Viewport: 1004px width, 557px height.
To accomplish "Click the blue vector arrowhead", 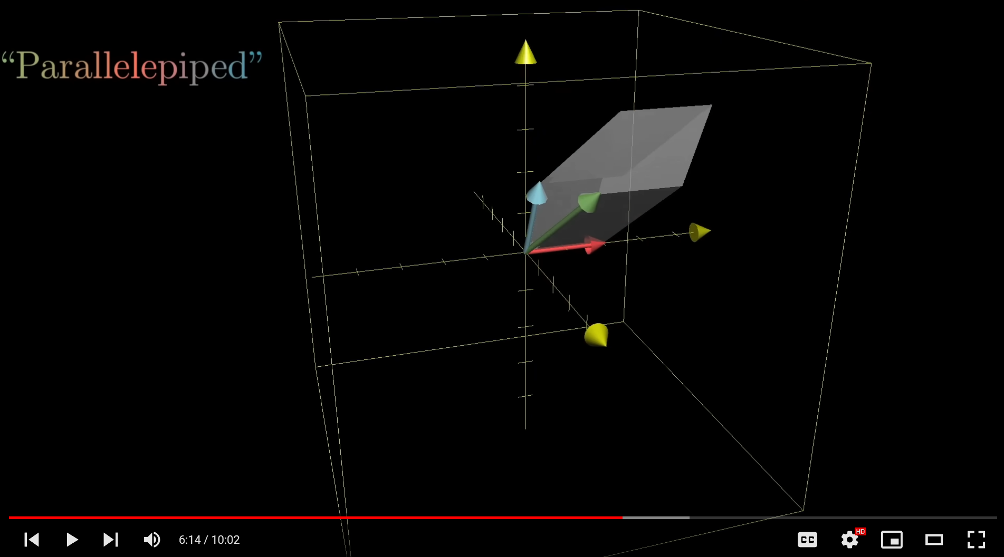I will (537, 193).
